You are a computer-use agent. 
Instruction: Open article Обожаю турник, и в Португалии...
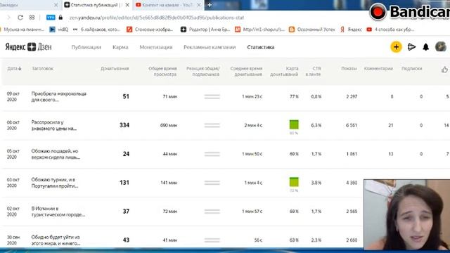(55, 183)
